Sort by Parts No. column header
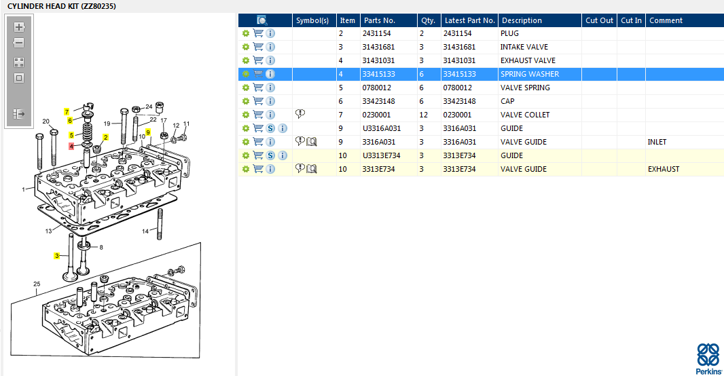Screen dimensions: 724x376 pos(380,20)
